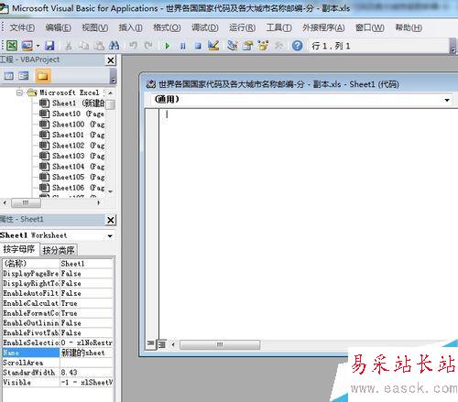Open the 工具(T) menu

point(278,27)
